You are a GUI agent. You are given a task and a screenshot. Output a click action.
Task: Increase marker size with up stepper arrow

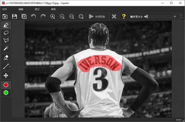tap(181, 15)
